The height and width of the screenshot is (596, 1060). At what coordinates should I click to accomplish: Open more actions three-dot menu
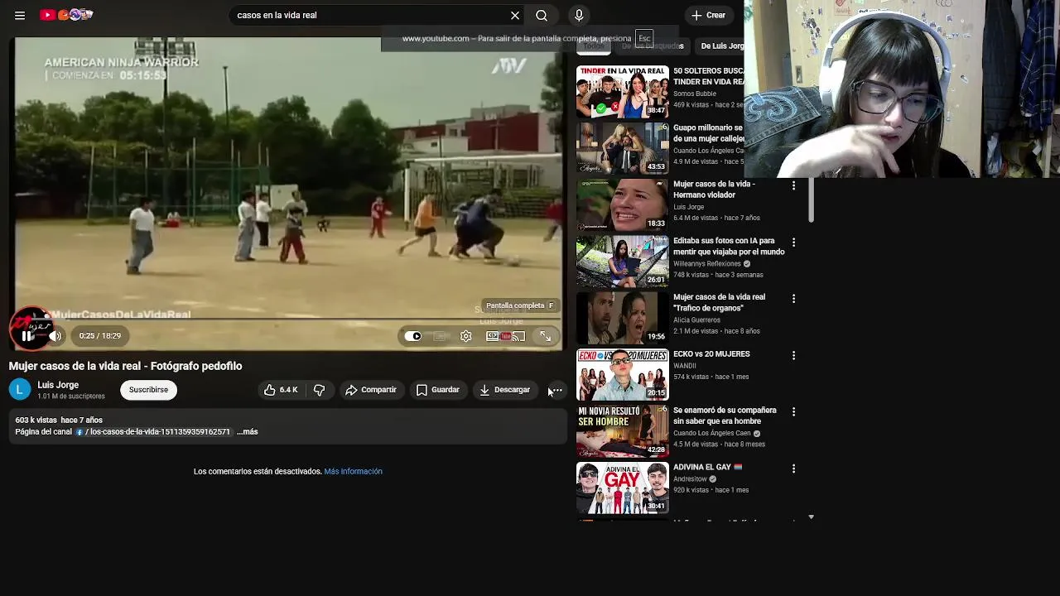pos(556,390)
